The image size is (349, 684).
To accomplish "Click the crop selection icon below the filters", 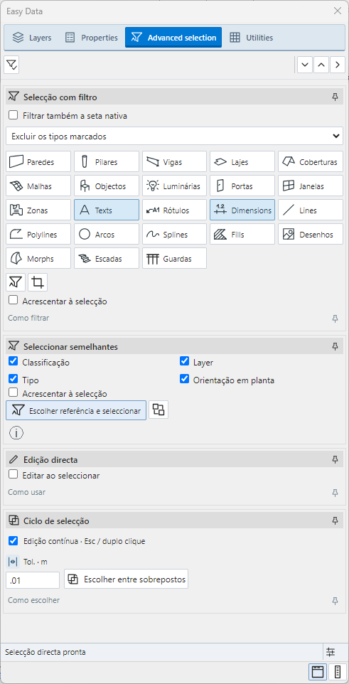I will pyautogui.click(x=38, y=283).
